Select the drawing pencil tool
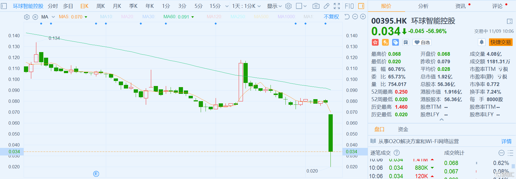 (327, 6)
